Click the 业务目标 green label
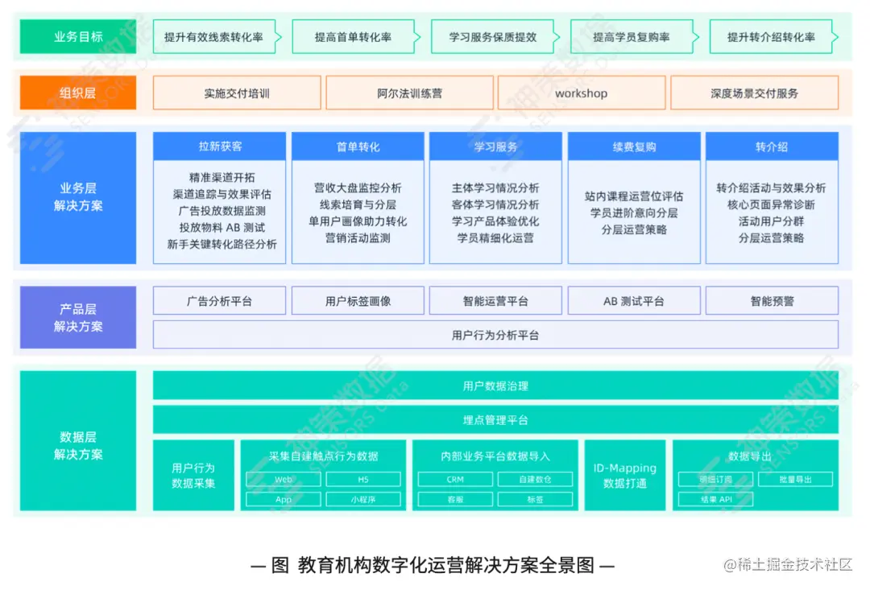The width and height of the screenshot is (870, 590). coord(77,36)
